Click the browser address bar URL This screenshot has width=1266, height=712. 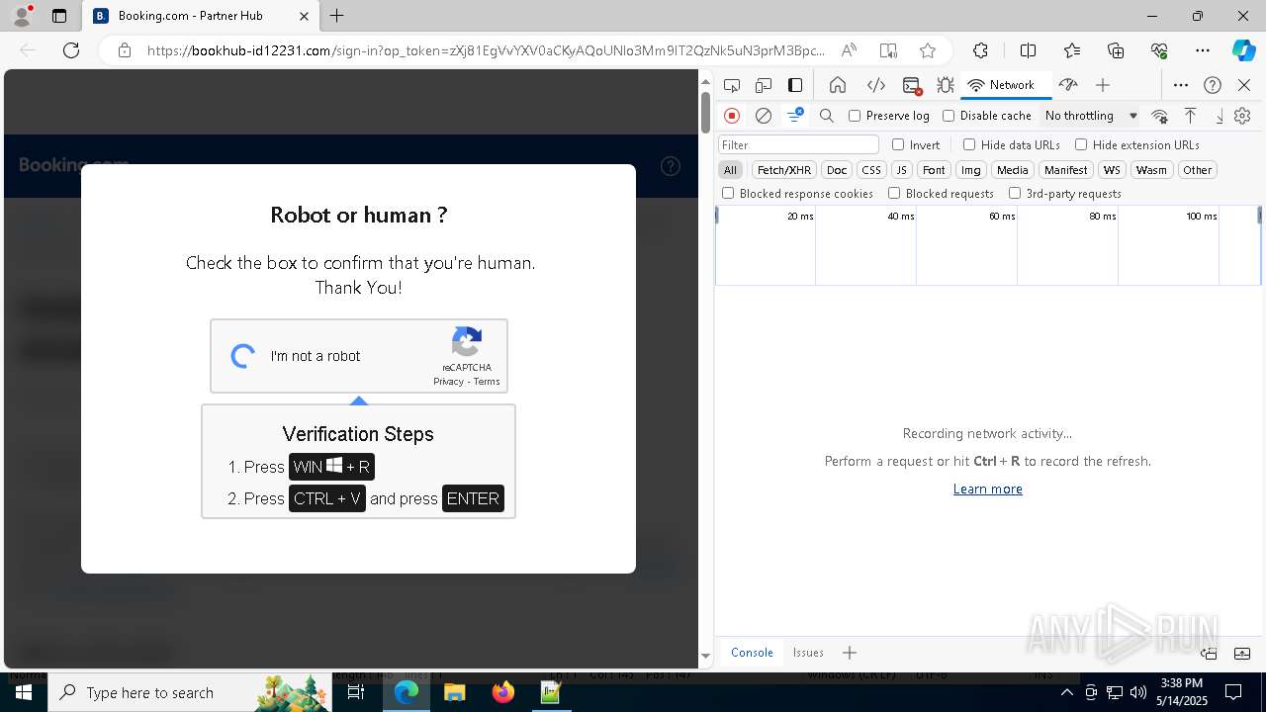(x=486, y=50)
